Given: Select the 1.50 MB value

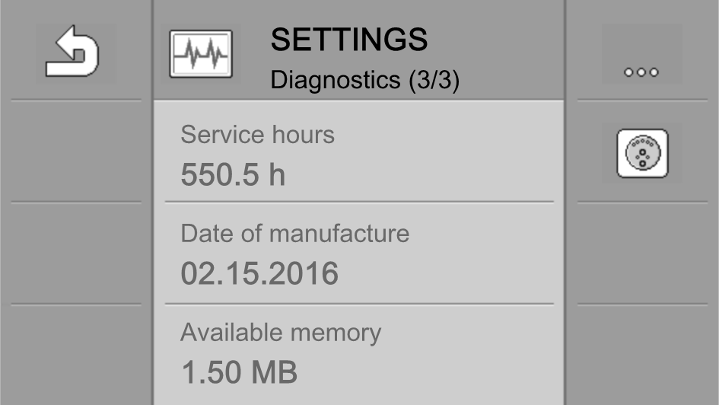Looking at the screenshot, I should 239,372.
